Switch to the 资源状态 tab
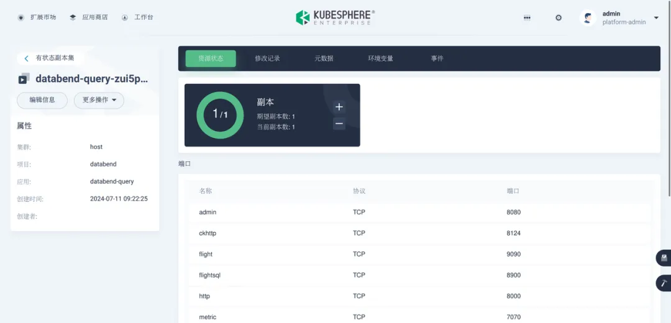The height and width of the screenshot is (323, 671). 211,58
